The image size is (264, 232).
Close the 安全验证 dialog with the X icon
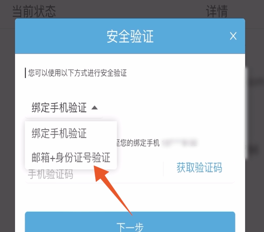[233, 36]
